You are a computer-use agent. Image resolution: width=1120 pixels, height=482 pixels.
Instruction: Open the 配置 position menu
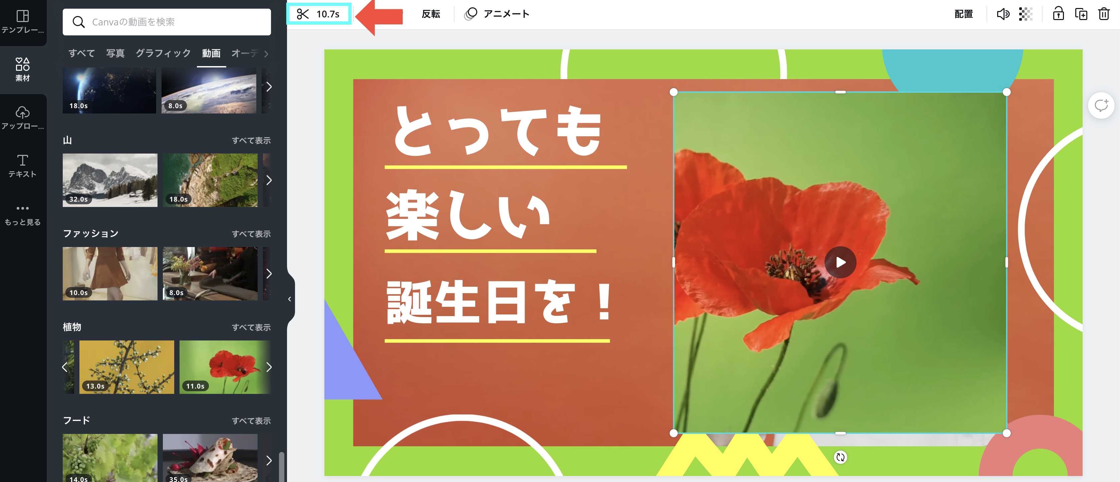click(x=963, y=14)
